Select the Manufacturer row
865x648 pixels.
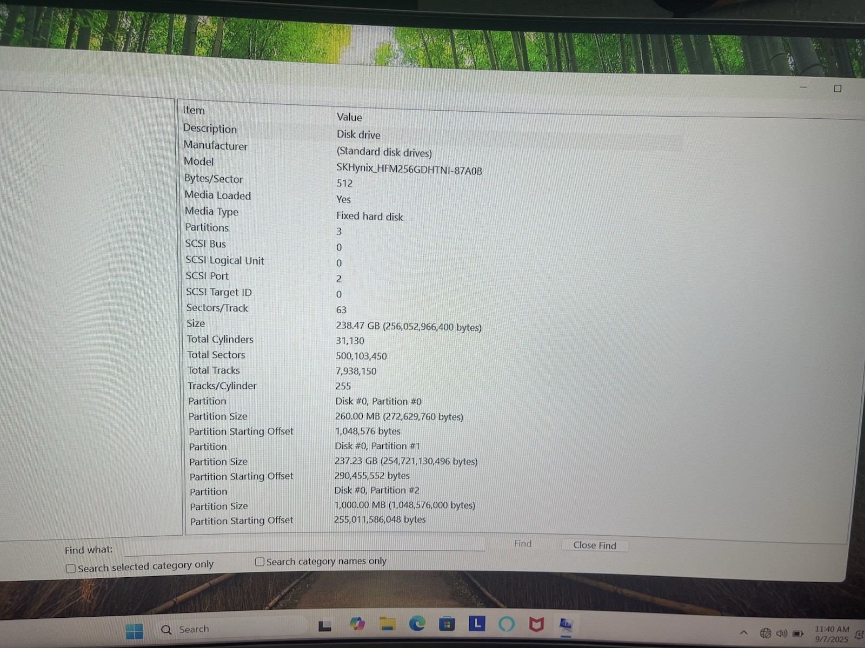tap(215, 145)
